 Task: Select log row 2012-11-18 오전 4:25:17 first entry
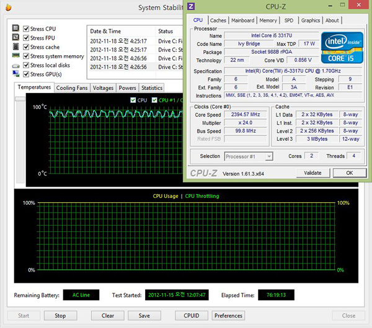(x=136, y=41)
